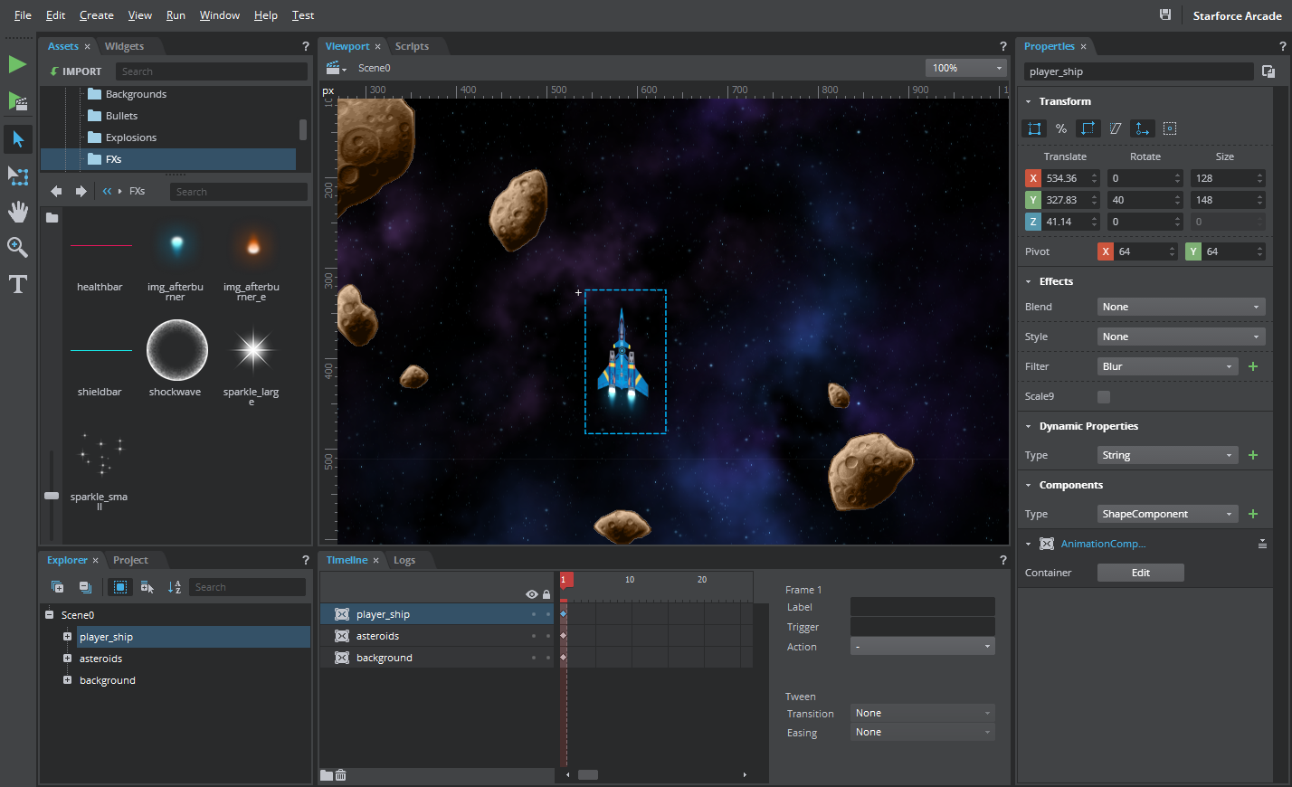
Task: Open the Action dropdown in Frame panel
Action: [x=922, y=646]
